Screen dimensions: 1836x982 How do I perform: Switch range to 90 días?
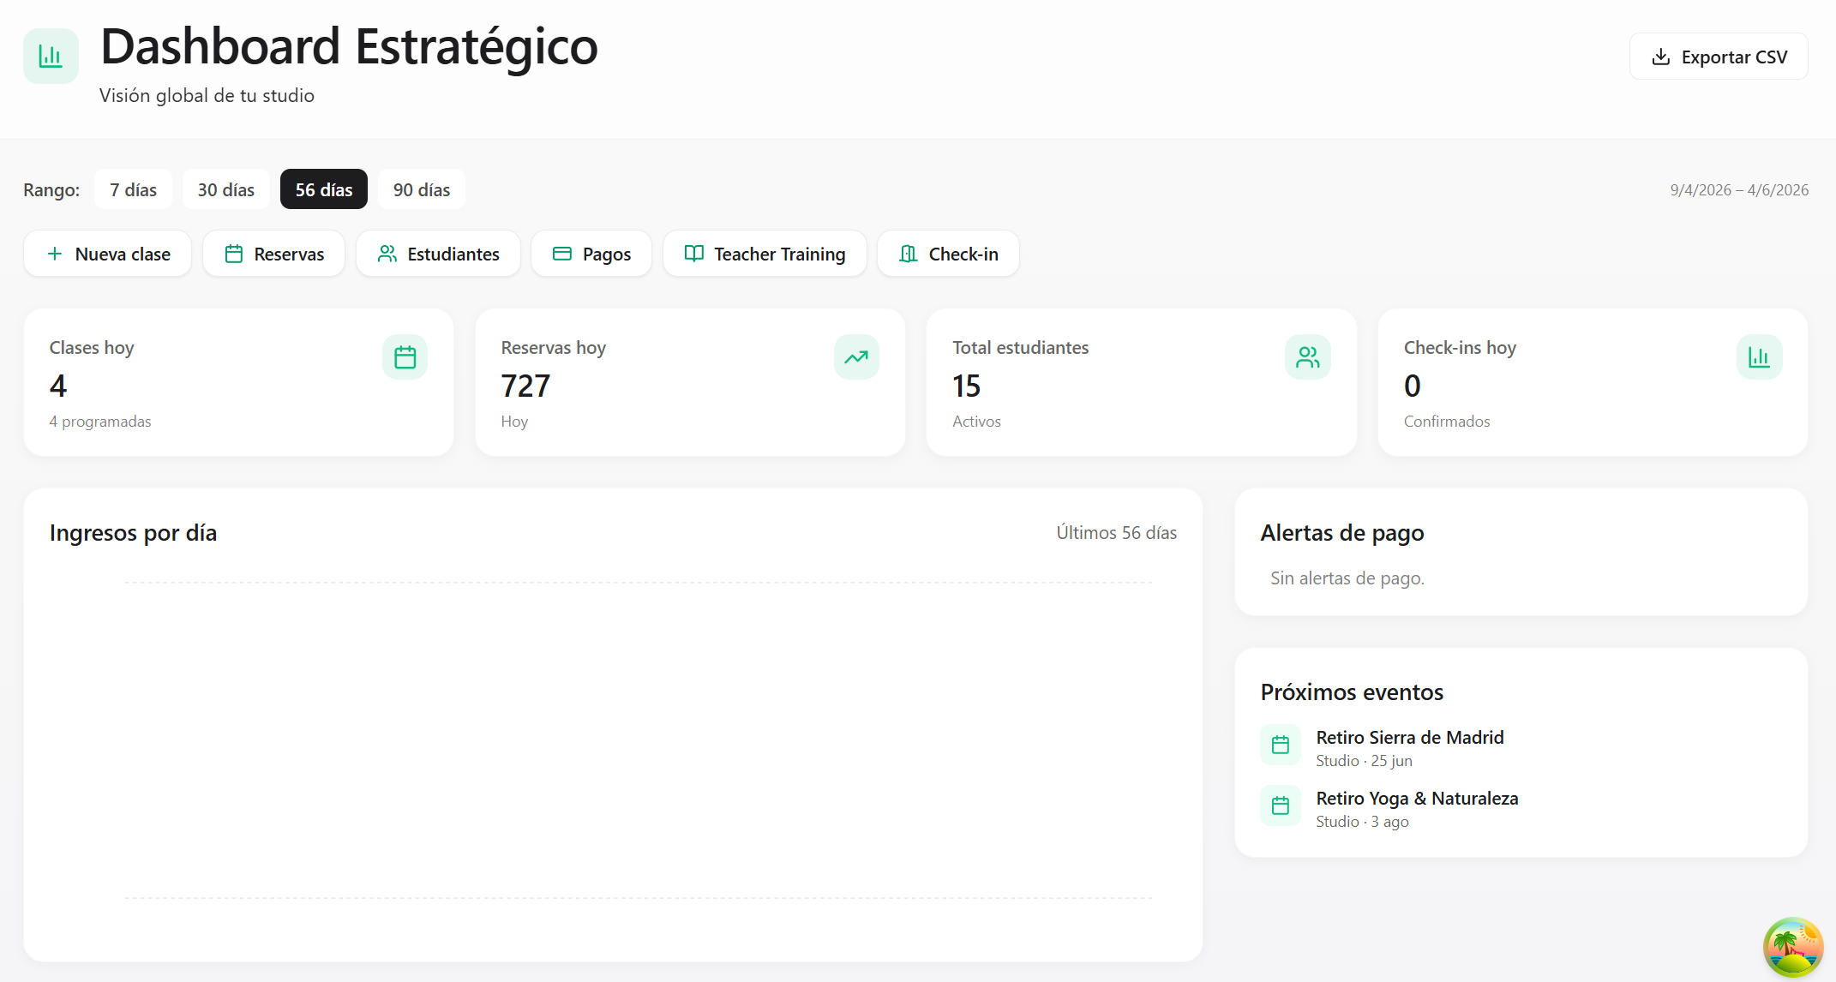pyautogui.click(x=422, y=189)
